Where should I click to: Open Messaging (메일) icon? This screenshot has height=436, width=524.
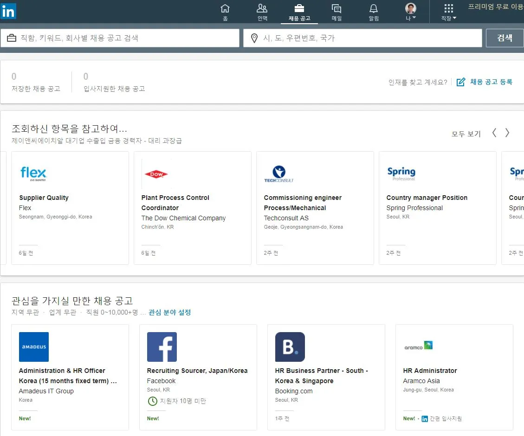pos(336,13)
